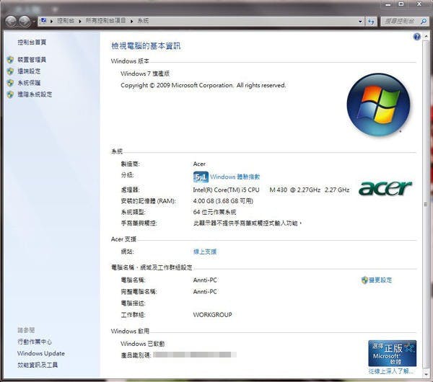Open Windows Update link
Viewport: 433px width, 382px height.
41,353
